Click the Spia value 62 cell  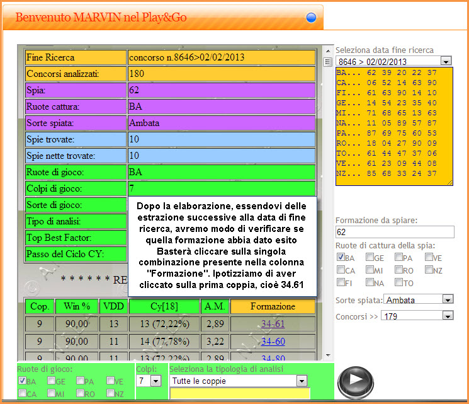(222, 90)
